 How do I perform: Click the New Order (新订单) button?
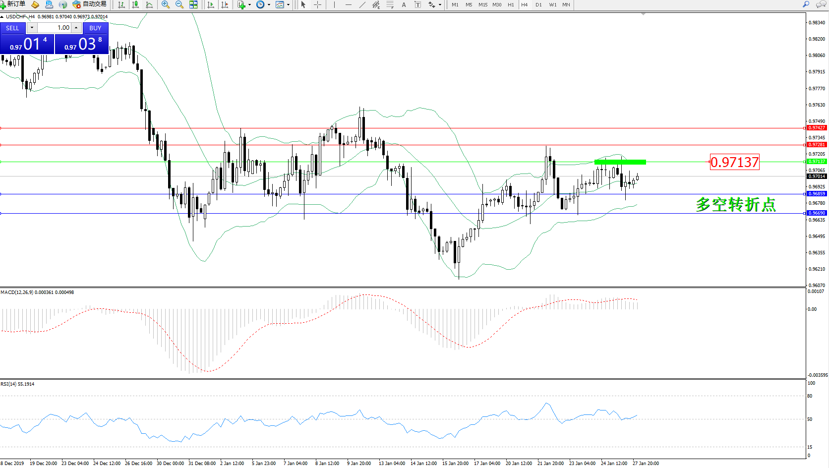(x=13, y=4)
